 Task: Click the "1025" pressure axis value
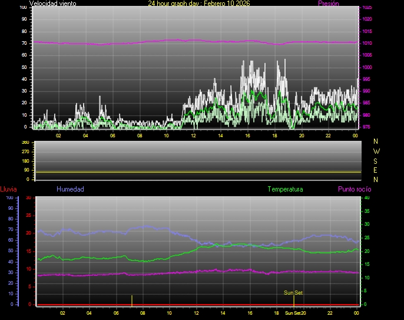(367, 8)
